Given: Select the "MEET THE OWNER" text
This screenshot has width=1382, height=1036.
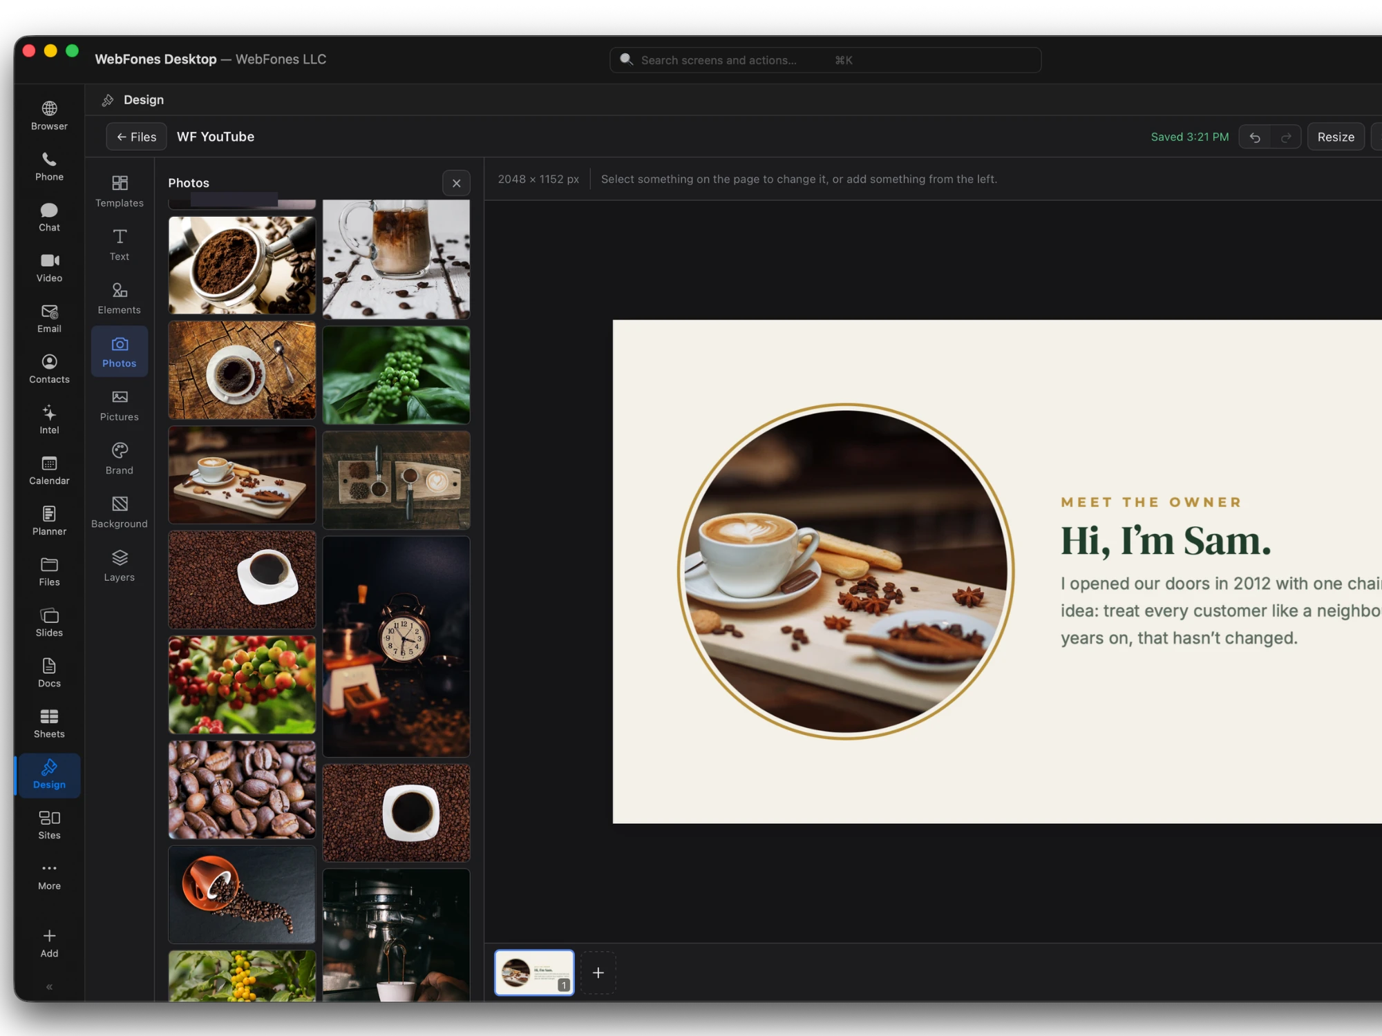Looking at the screenshot, I should [1151, 502].
